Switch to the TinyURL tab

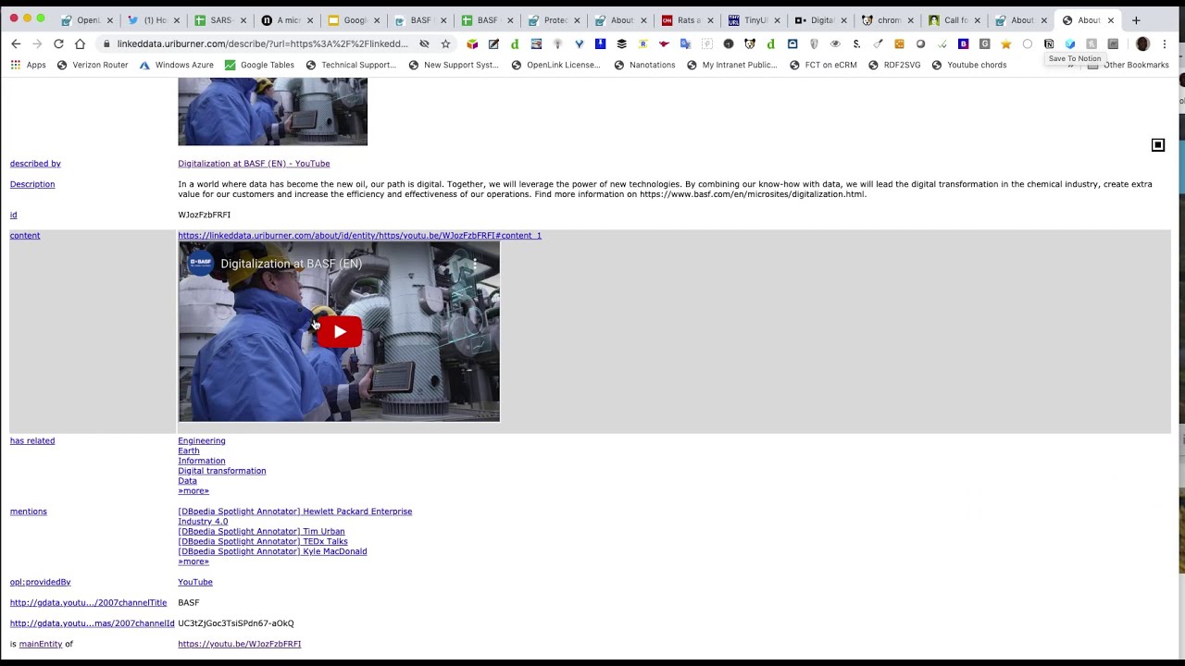752,20
